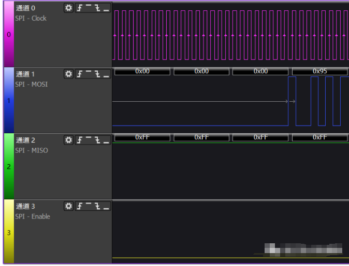Screen dimensions: 349x266
Task: Open settings gear for Channel 3 SPI Enable
Action: click(68, 206)
